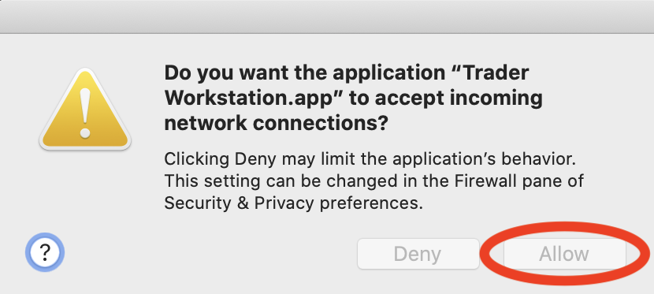Click the word "Trader" in the bold heading
654x294 pixels.
(496, 73)
